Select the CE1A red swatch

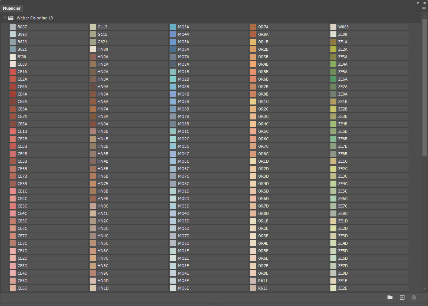[x=48, y=72]
